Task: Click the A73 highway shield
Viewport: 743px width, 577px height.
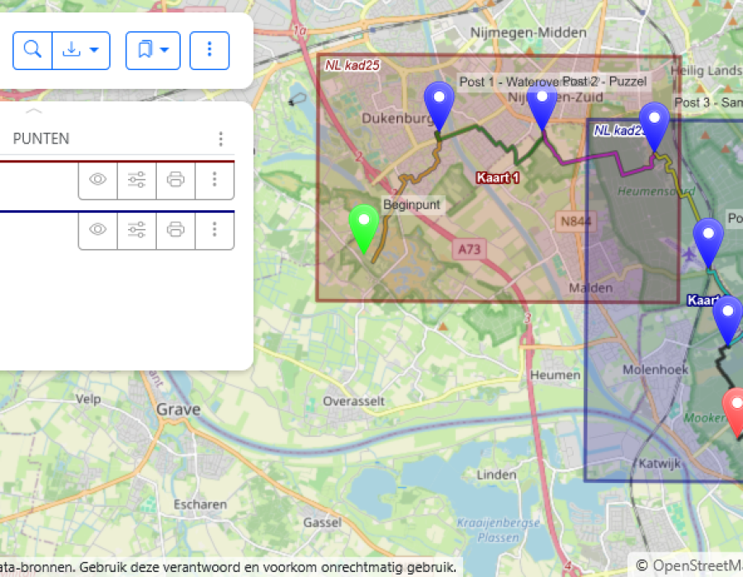Action: pos(469,249)
